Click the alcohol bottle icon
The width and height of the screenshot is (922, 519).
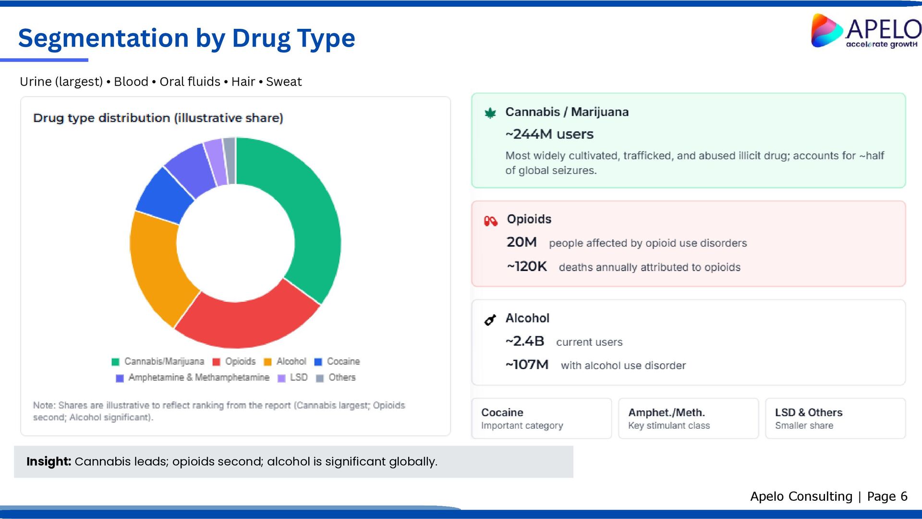[x=490, y=320]
